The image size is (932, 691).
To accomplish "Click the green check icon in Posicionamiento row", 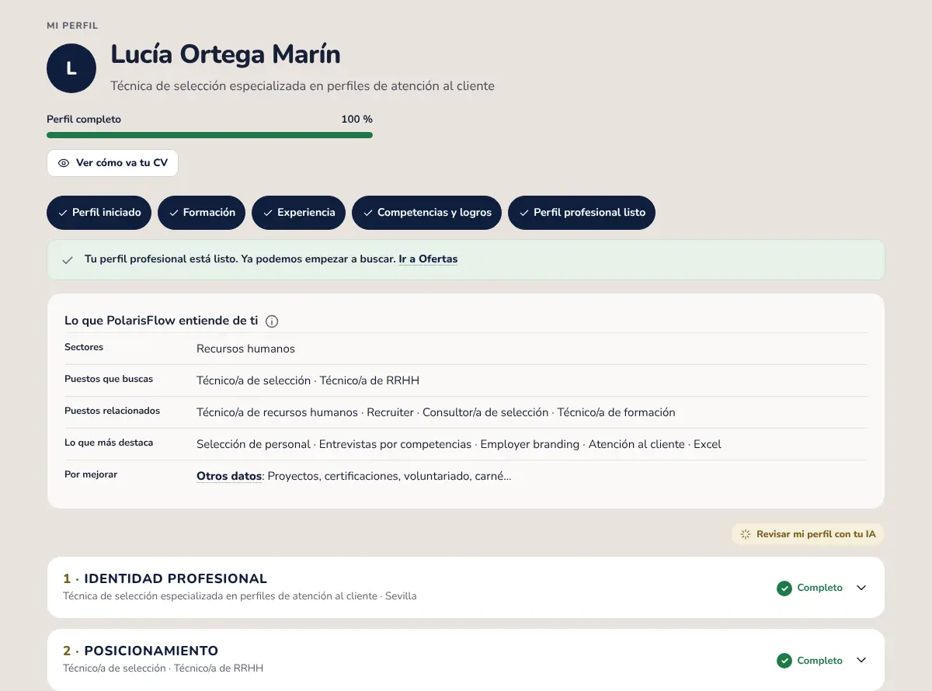I will tap(784, 661).
